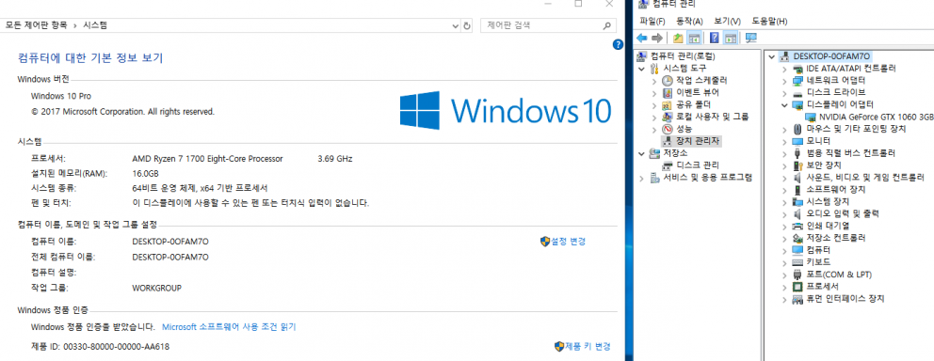Expand the 휴먼 인터페이스 장치 category
Screen dimensions: 934x361
tap(784, 299)
